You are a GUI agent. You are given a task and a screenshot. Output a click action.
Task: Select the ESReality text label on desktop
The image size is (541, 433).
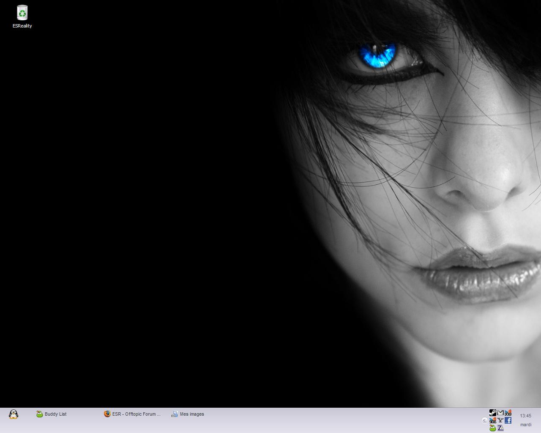pos(22,26)
